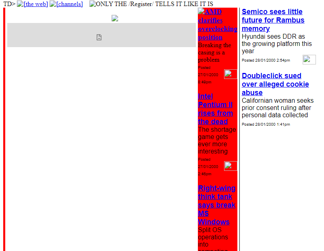Click the image icon beside the AMD story timestamp
324x251 pixels.
[x=231, y=74]
